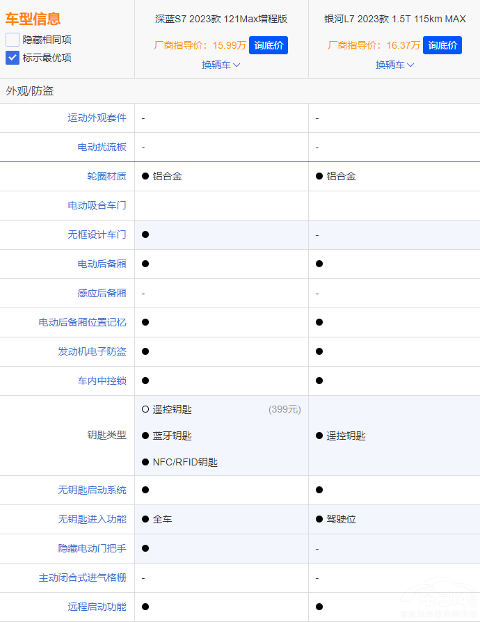
Task: Click the 外观/防盗 section header
Action: [x=30, y=91]
